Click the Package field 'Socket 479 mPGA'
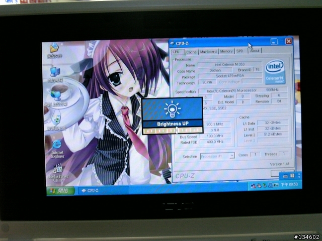The height and width of the screenshot is (241, 322). (230, 76)
